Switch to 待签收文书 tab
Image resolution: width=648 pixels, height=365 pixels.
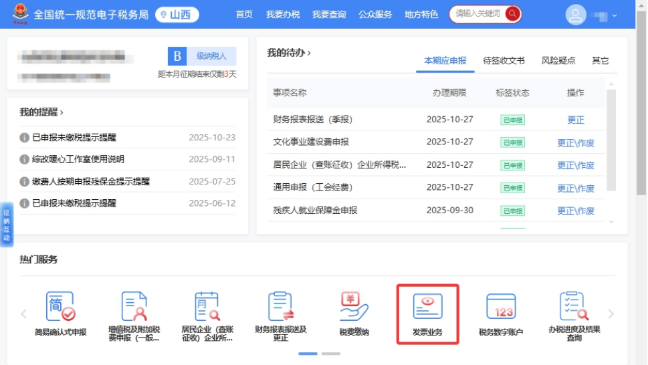coord(504,61)
